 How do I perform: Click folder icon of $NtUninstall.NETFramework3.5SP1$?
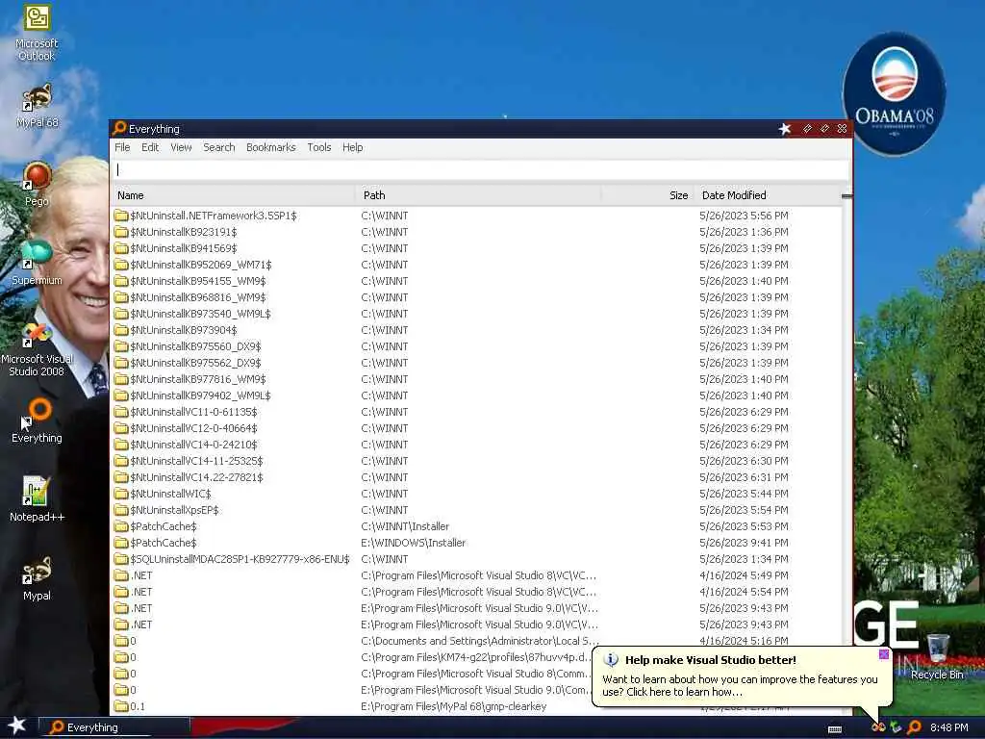pos(120,216)
